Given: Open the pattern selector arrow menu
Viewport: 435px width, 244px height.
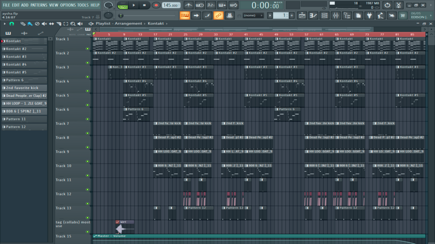Looking at the screenshot, I should [270, 16].
